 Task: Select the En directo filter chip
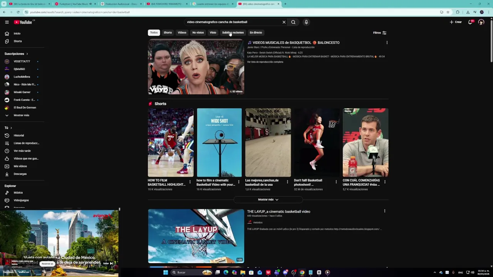point(256,33)
